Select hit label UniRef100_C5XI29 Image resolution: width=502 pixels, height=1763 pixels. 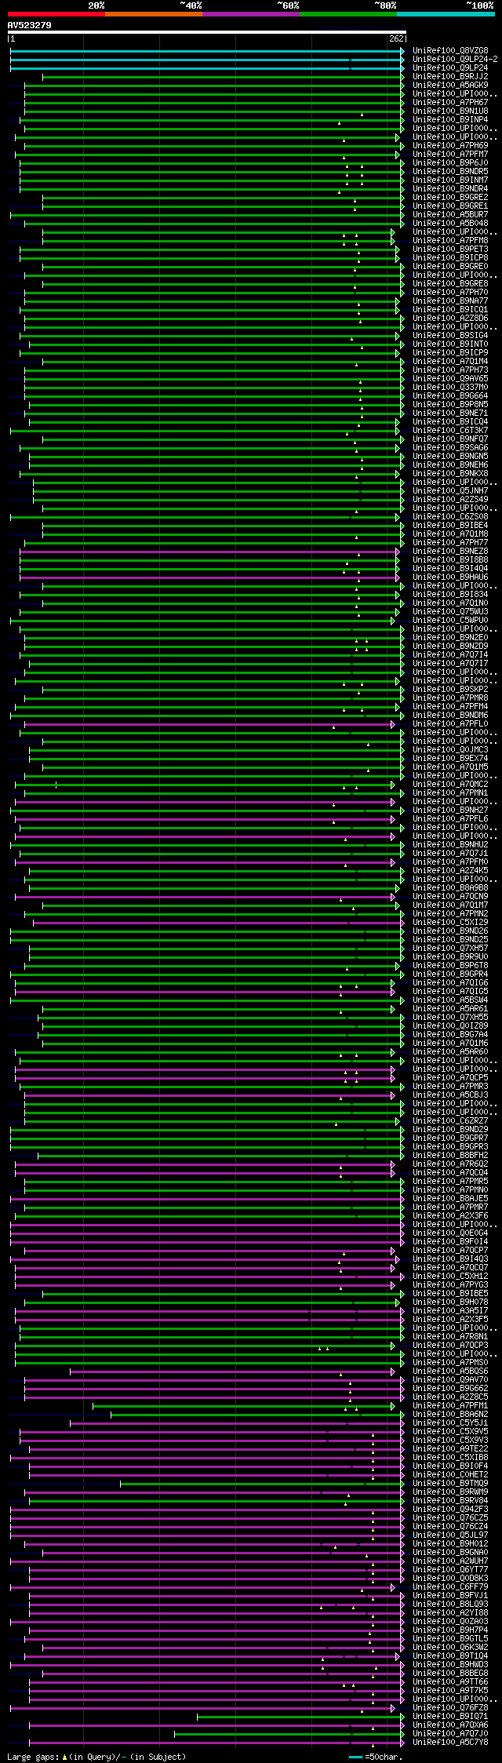point(450,923)
